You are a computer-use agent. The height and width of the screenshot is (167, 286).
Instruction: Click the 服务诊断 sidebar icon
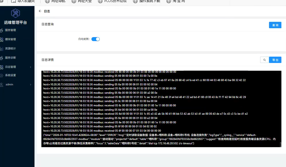tap(1, 58)
